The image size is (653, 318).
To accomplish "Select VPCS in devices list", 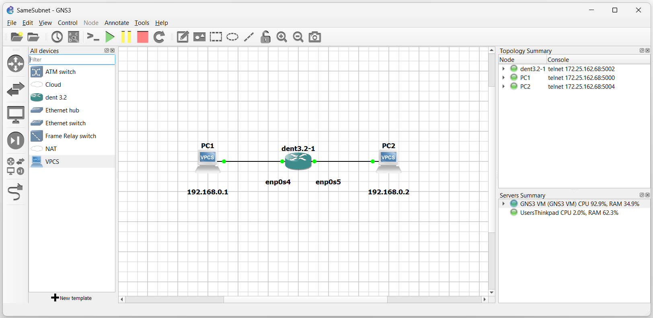I will tap(72, 162).
